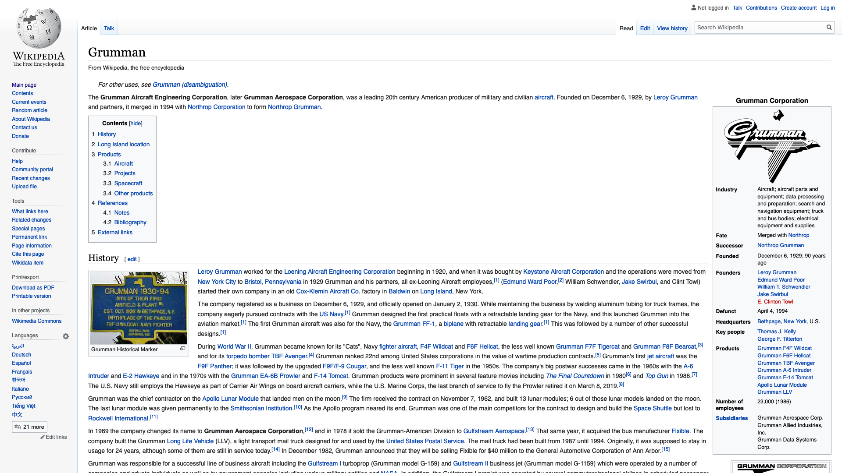Open Gulfstream Aerospace link

point(494,431)
